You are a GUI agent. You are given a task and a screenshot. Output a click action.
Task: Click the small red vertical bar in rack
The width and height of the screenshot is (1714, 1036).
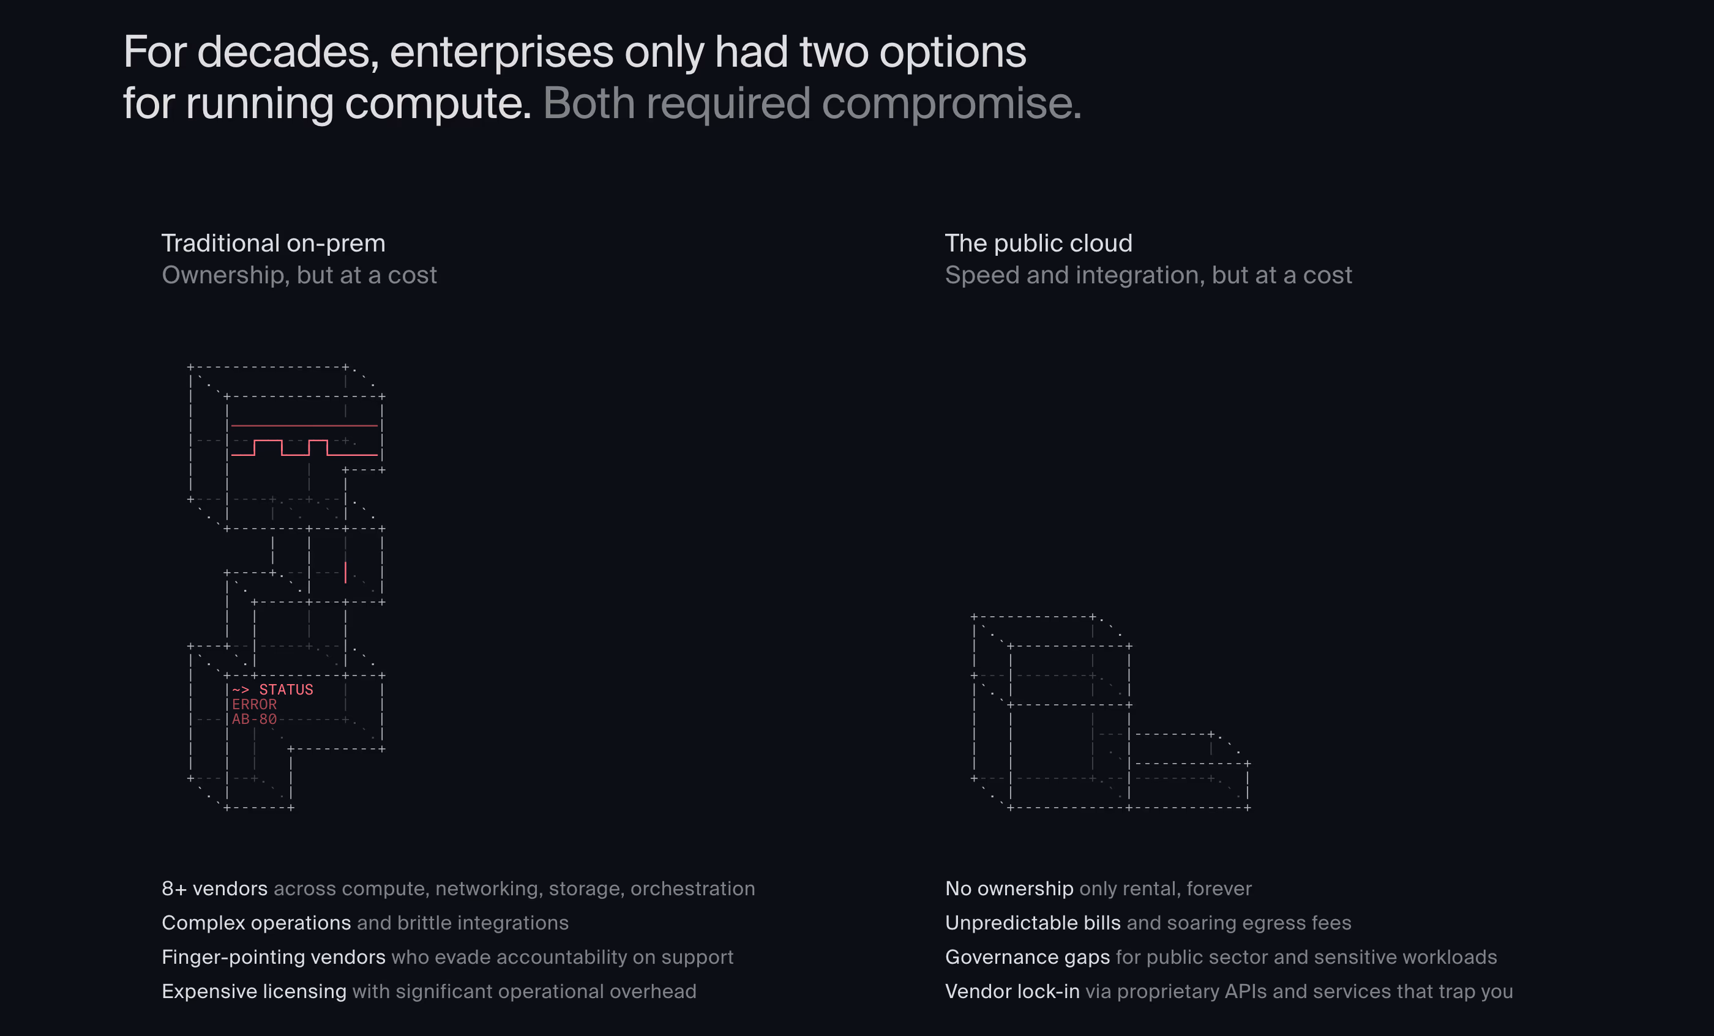tap(345, 572)
